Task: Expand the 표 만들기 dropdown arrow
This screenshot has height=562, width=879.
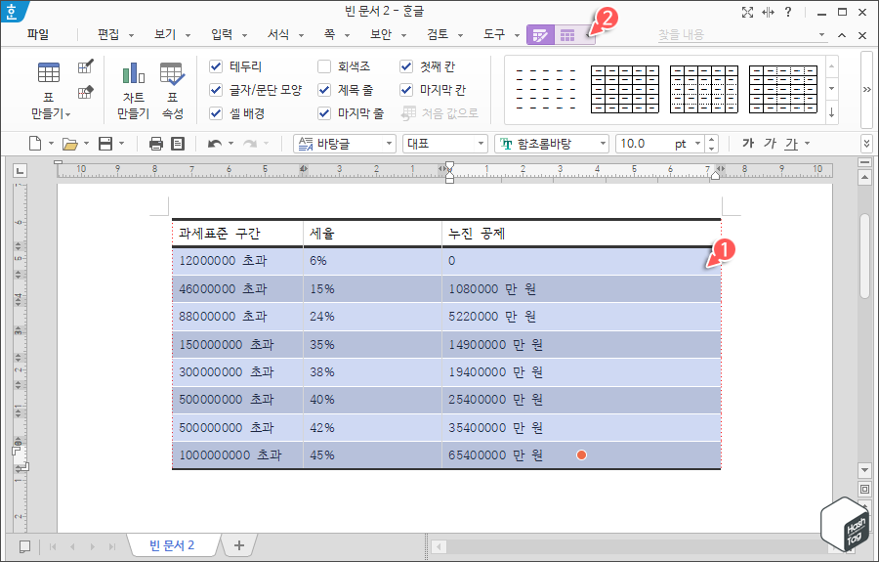Action: tap(67, 114)
